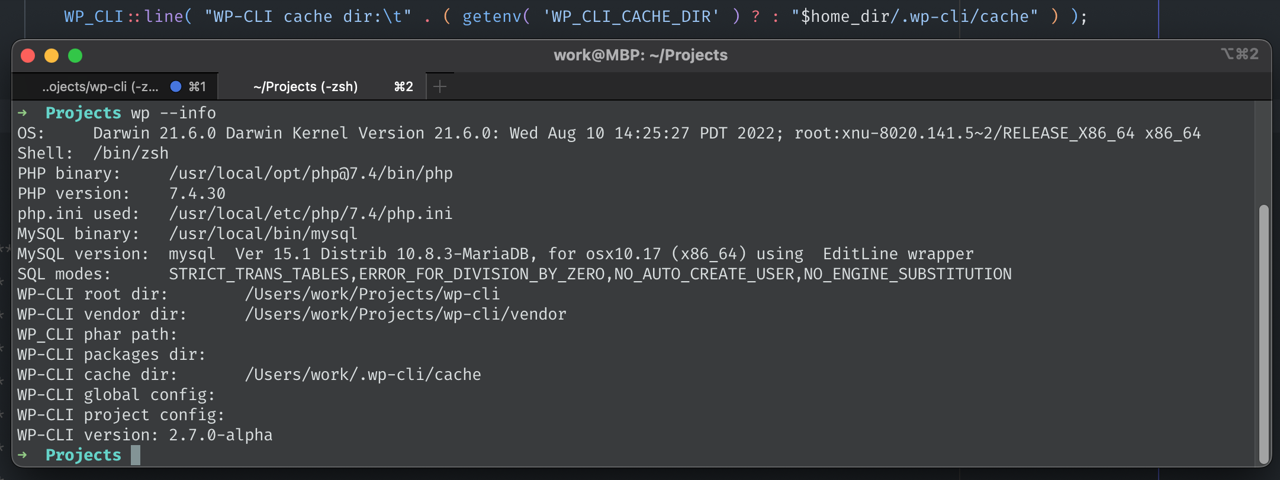Click the green prompt arrow beside wp --info
The height and width of the screenshot is (480, 1280).
click(x=22, y=112)
